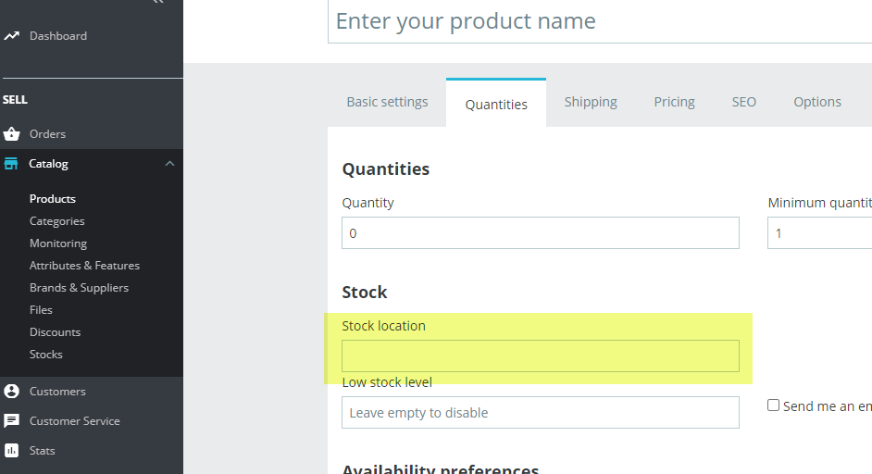872x474 pixels.
Task: Click the Customers person icon
Action: tap(11, 392)
